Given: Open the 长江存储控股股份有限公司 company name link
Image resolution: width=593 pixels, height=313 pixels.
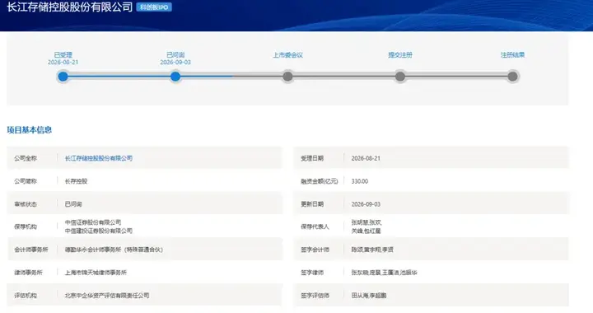Looking at the screenshot, I should pyautogui.click(x=99, y=158).
